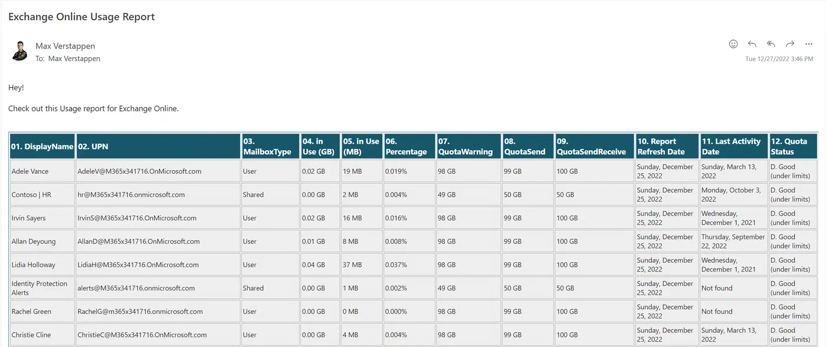The width and height of the screenshot is (826, 347).
Task: Click the 05. in Use (MB) header
Action: [x=362, y=146]
